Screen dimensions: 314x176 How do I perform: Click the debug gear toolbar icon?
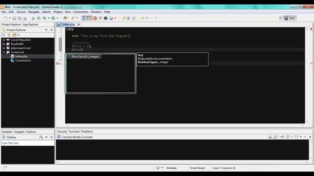click(45, 18)
